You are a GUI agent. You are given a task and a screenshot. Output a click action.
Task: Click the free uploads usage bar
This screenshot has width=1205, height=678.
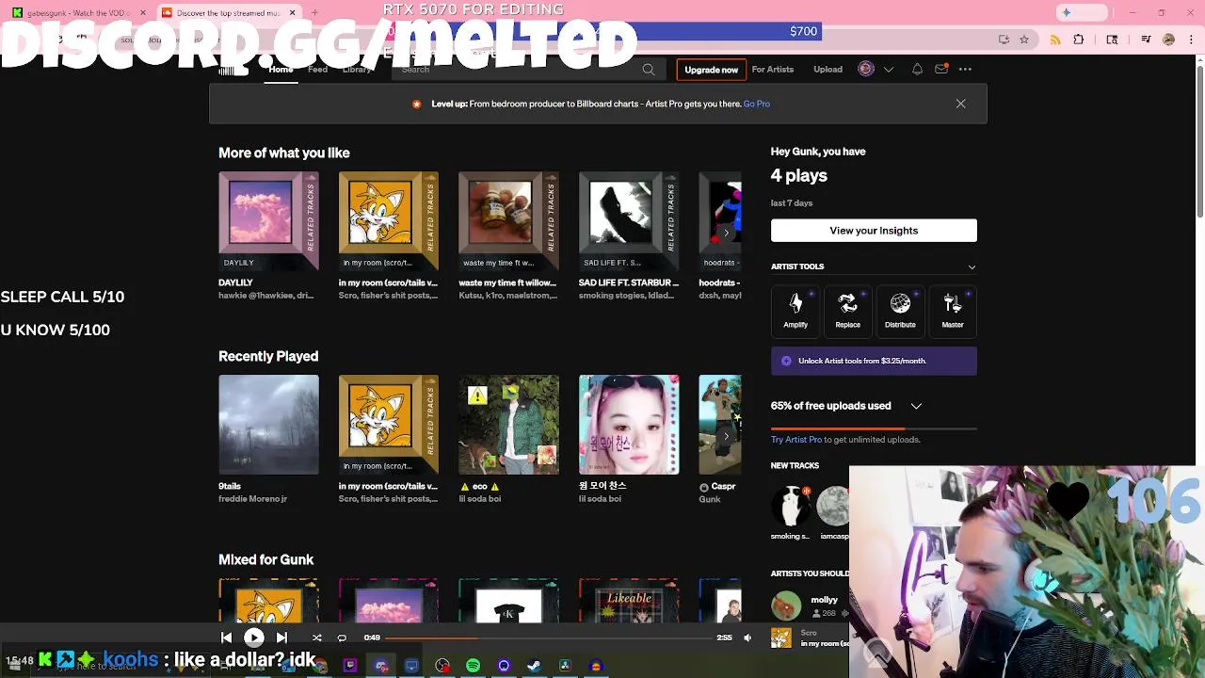tap(874, 428)
